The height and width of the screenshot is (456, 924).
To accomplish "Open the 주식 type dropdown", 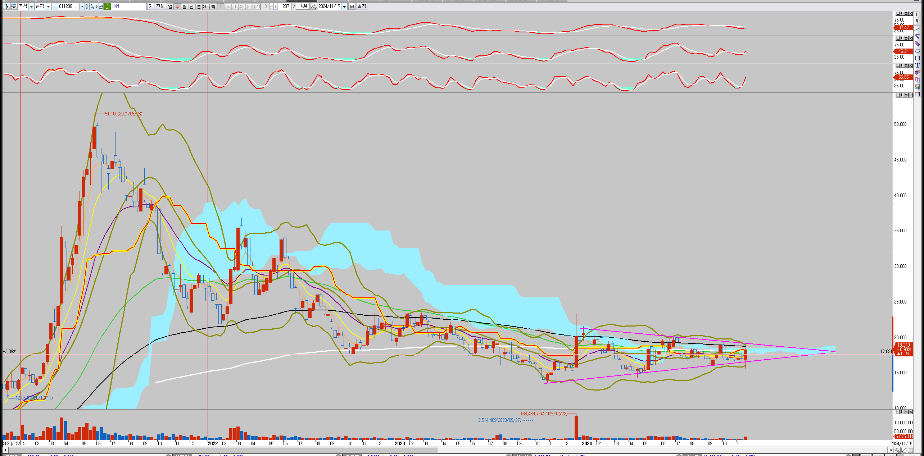I will click(31, 6).
